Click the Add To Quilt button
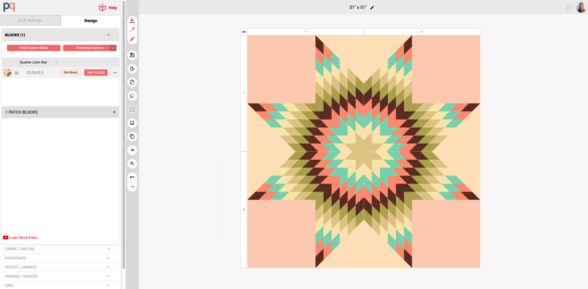Screen dimensions: 588x289 pyautogui.click(x=96, y=73)
